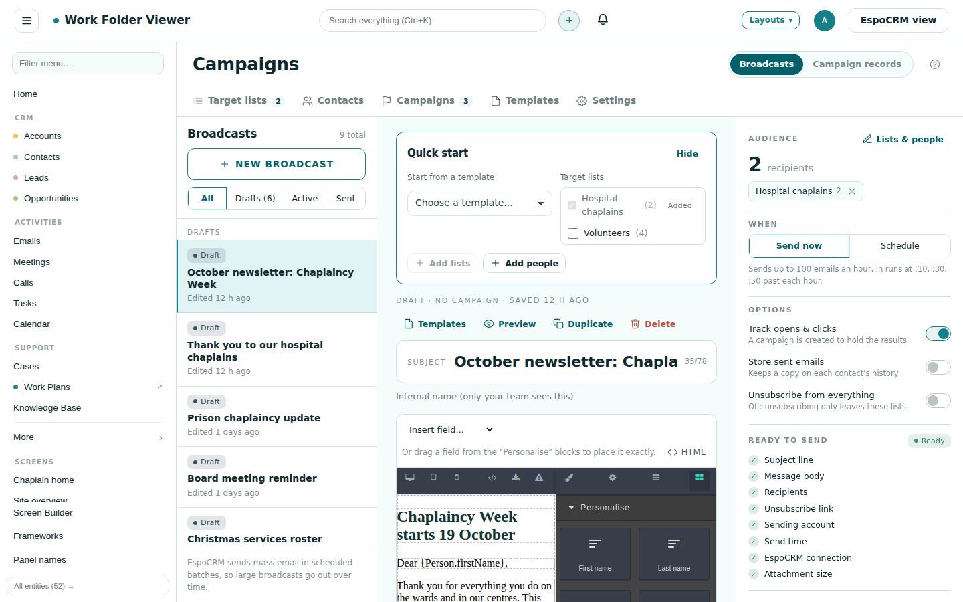Select the Schedule send option
The width and height of the screenshot is (963, 602).
(x=900, y=246)
